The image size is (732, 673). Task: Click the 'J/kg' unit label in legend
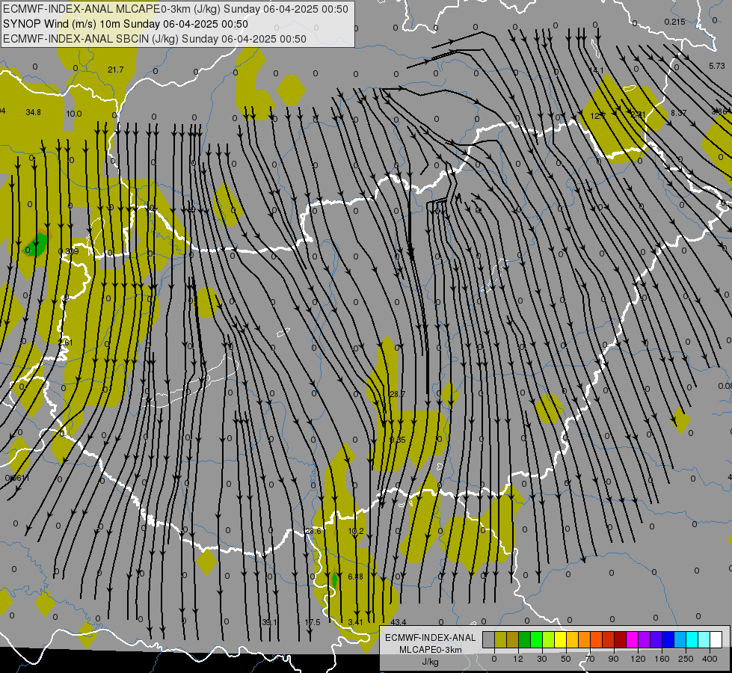[430, 662]
